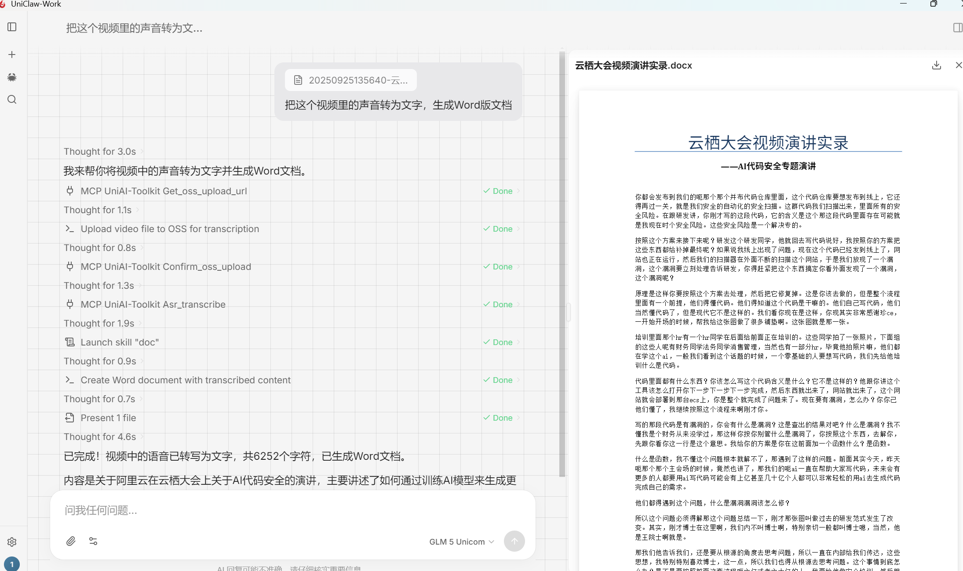Expand the Thought for 0.9s section

pyautogui.click(x=104, y=361)
